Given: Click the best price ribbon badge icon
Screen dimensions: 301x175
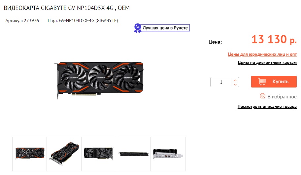Looking at the screenshot, I should pos(137,28).
